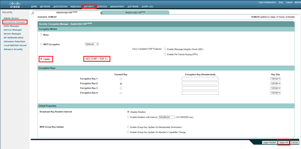301x149 pixels.
Task: Select the Cipher radio button
Action: point(41,59)
